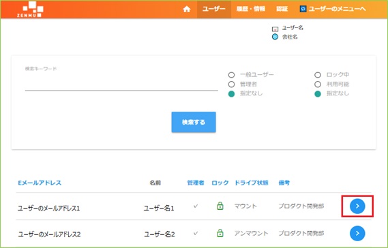The width and height of the screenshot is (388, 248).
Task: Open the 認証 tab
Action: click(x=282, y=9)
